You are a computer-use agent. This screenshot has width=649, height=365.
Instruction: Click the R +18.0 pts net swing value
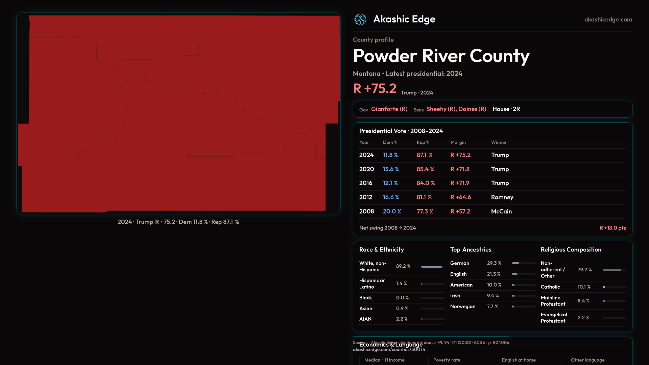click(x=612, y=228)
